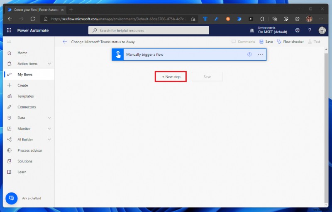
Task: Click the page vertical scrollbar
Action: tap(326, 127)
